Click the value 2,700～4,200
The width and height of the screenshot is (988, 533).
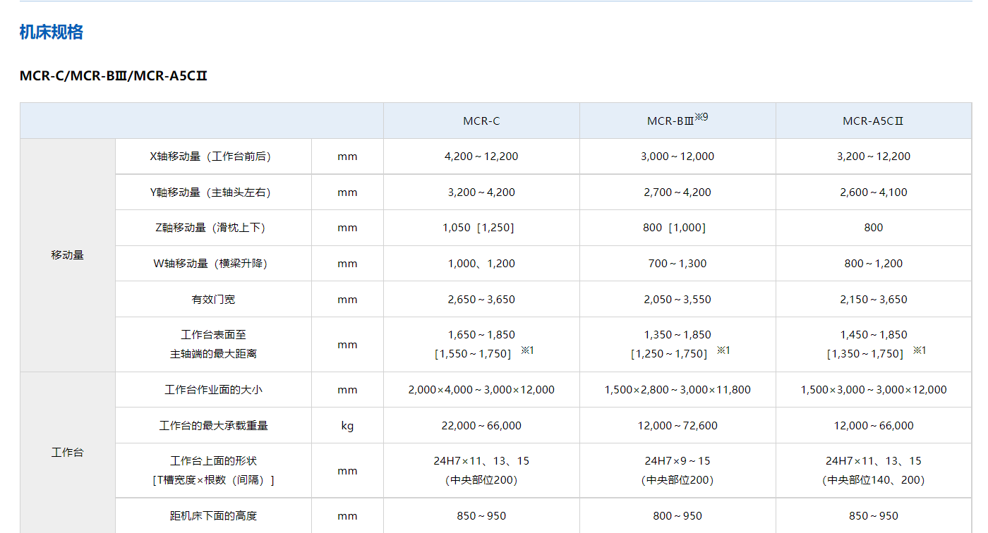point(677,192)
